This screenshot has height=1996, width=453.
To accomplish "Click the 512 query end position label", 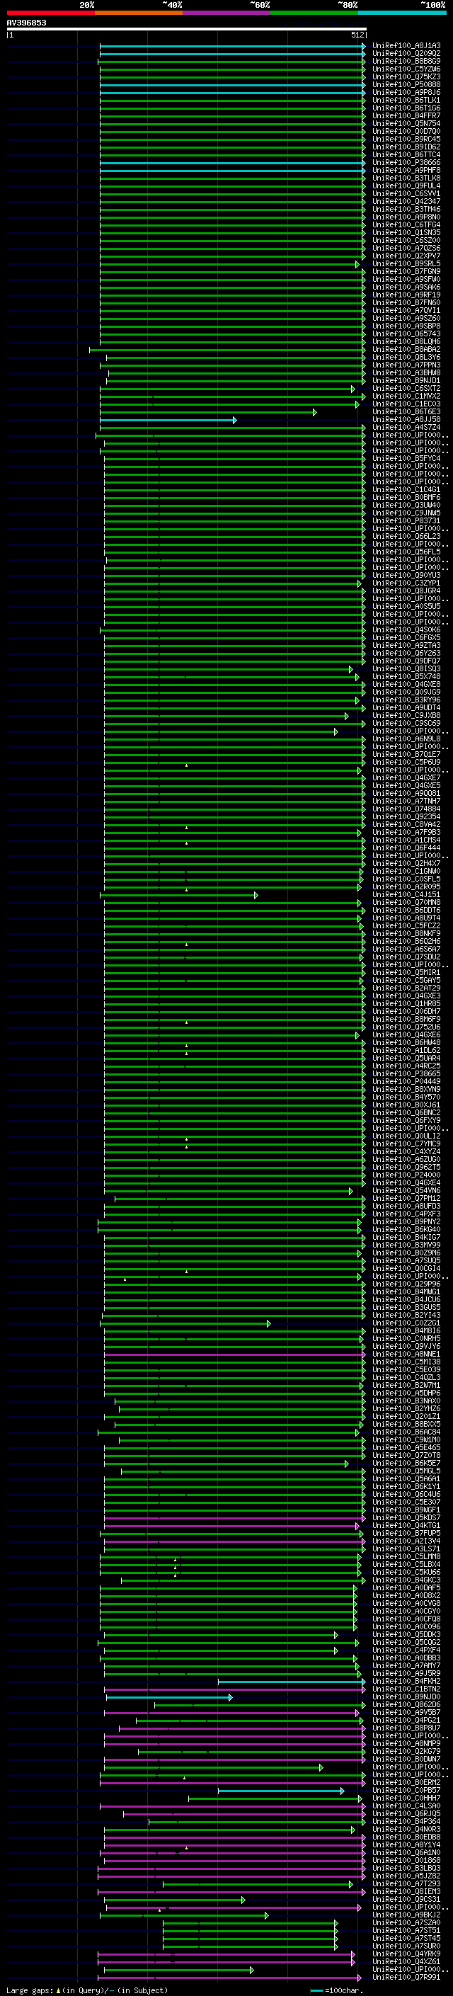I will pos(357,35).
